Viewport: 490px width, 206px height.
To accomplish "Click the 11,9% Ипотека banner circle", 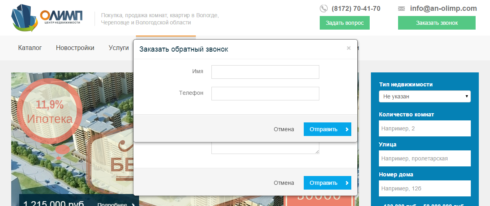I will (50, 112).
